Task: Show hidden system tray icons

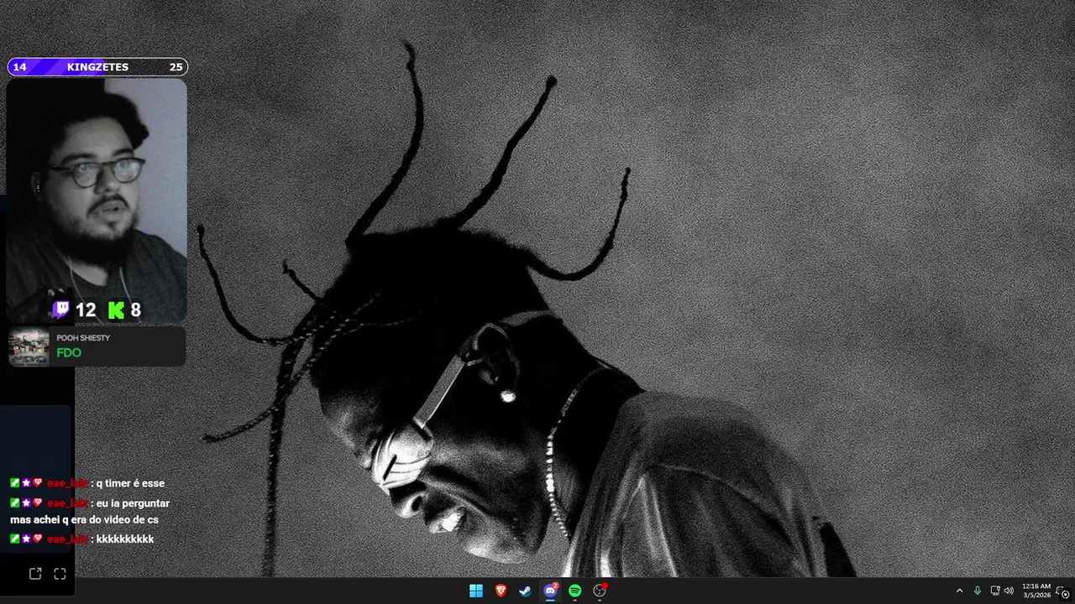Action: pyautogui.click(x=960, y=591)
